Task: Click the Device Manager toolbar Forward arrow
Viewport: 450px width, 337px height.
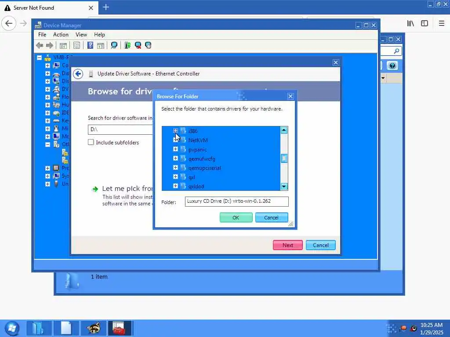Action: (50, 45)
